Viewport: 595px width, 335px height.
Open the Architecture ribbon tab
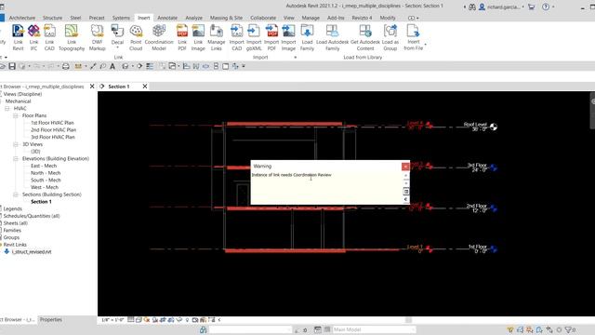tap(22, 18)
